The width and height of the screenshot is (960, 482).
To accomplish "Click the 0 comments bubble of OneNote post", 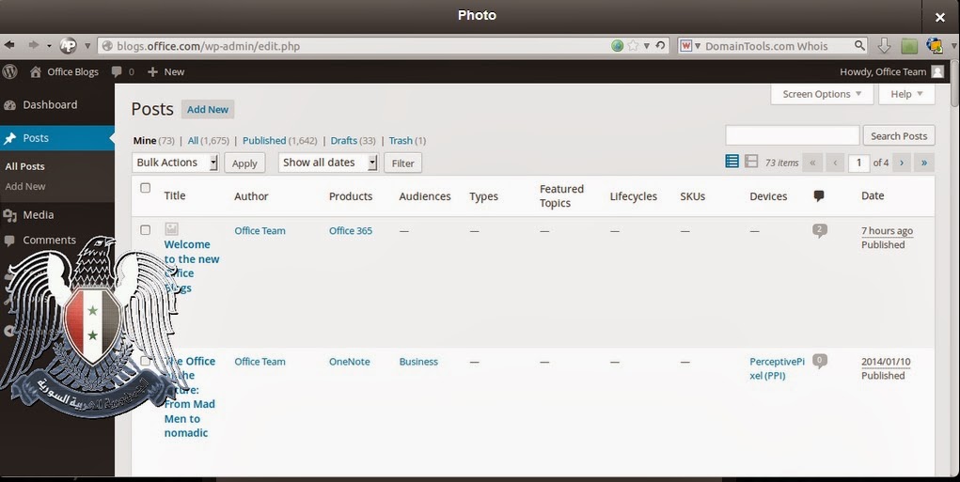I will 819,361.
